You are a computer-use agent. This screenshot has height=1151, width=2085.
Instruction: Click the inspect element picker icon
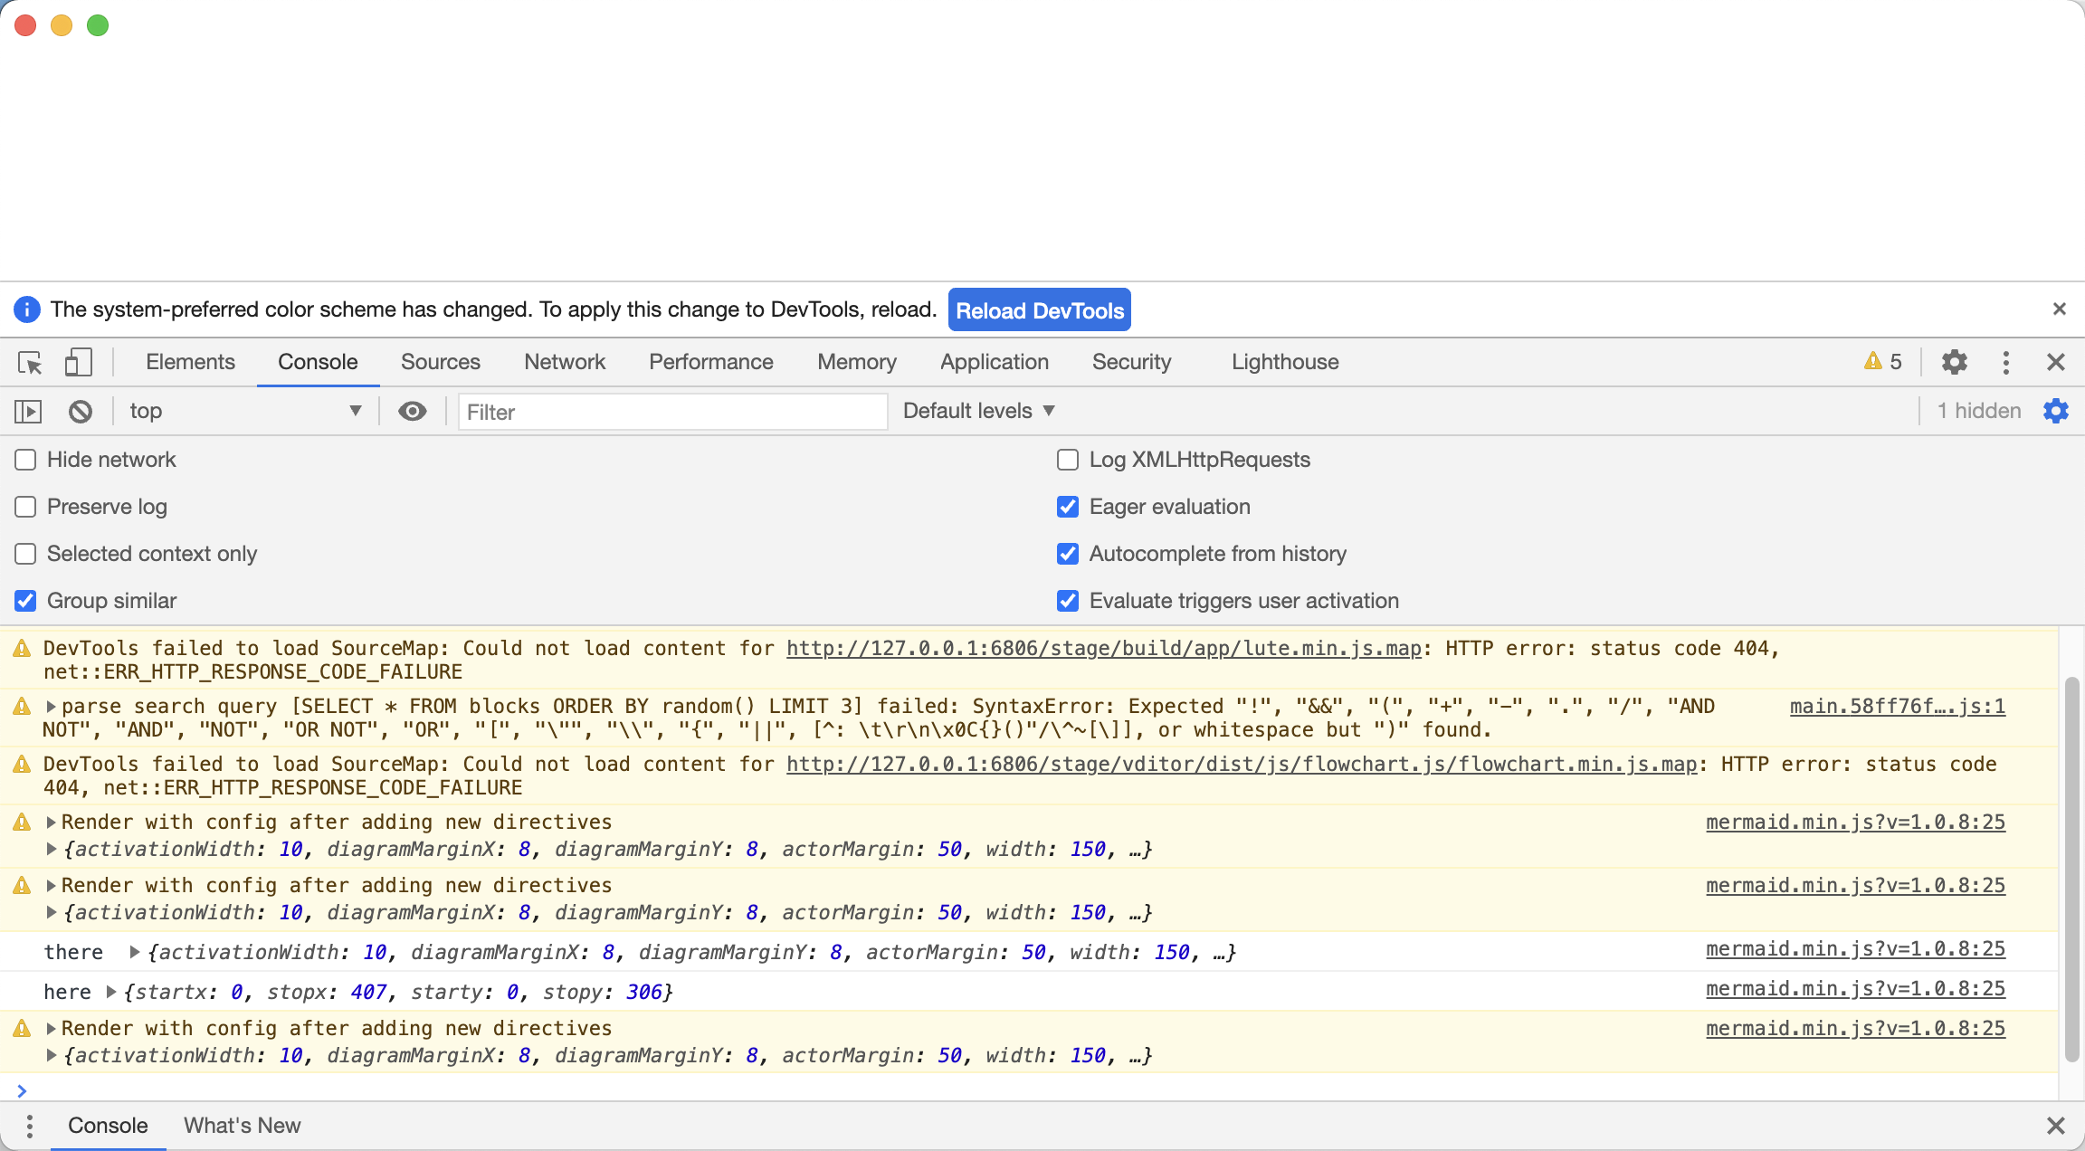pos(30,363)
